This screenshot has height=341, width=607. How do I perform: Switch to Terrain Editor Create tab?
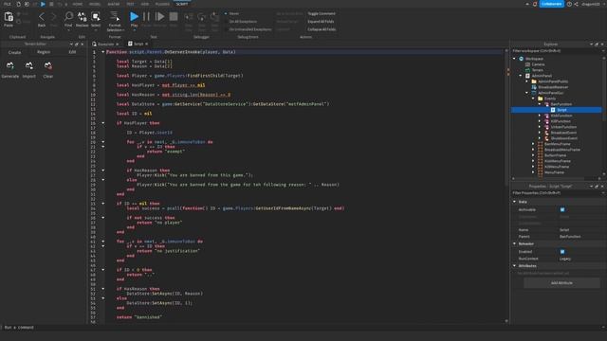click(x=15, y=52)
